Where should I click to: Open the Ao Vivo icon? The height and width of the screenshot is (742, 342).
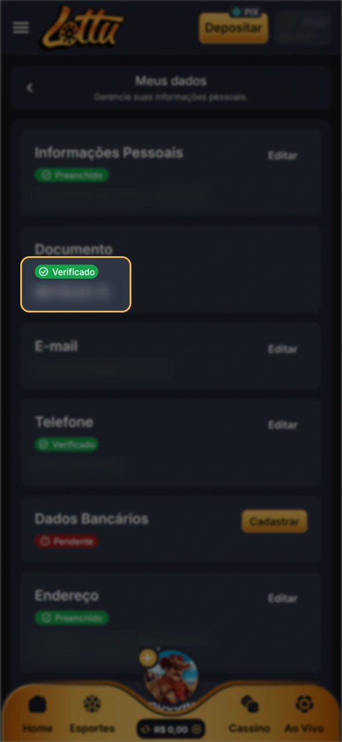tap(304, 704)
